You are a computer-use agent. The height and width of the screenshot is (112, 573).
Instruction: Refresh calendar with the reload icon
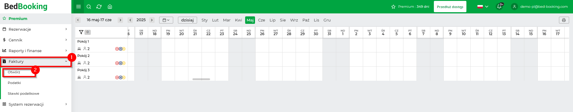[x=99, y=7]
